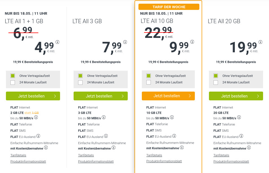View Tarifdetails of LTE All 20 GB
The height and width of the screenshot is (173, 269).
[221, 155]
